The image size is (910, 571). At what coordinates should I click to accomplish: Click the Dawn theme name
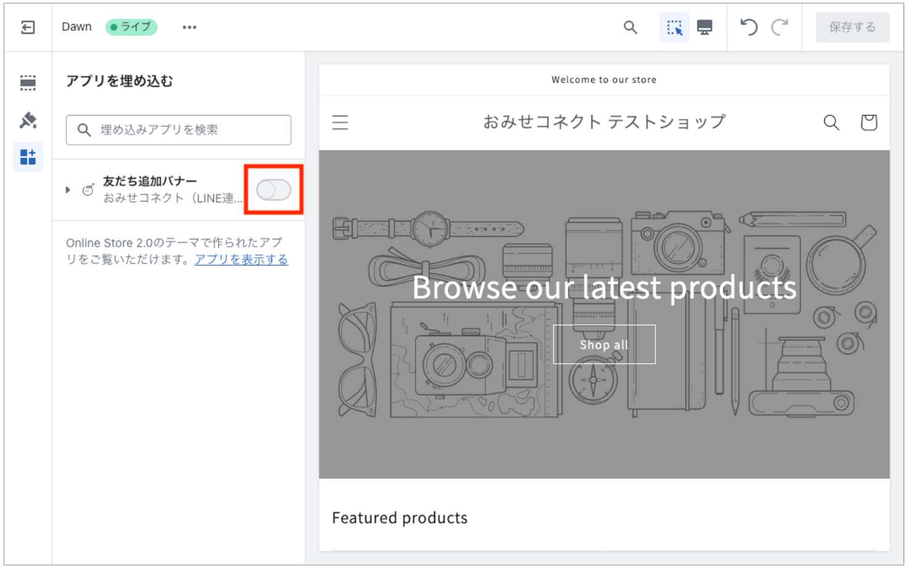point(76,27)
